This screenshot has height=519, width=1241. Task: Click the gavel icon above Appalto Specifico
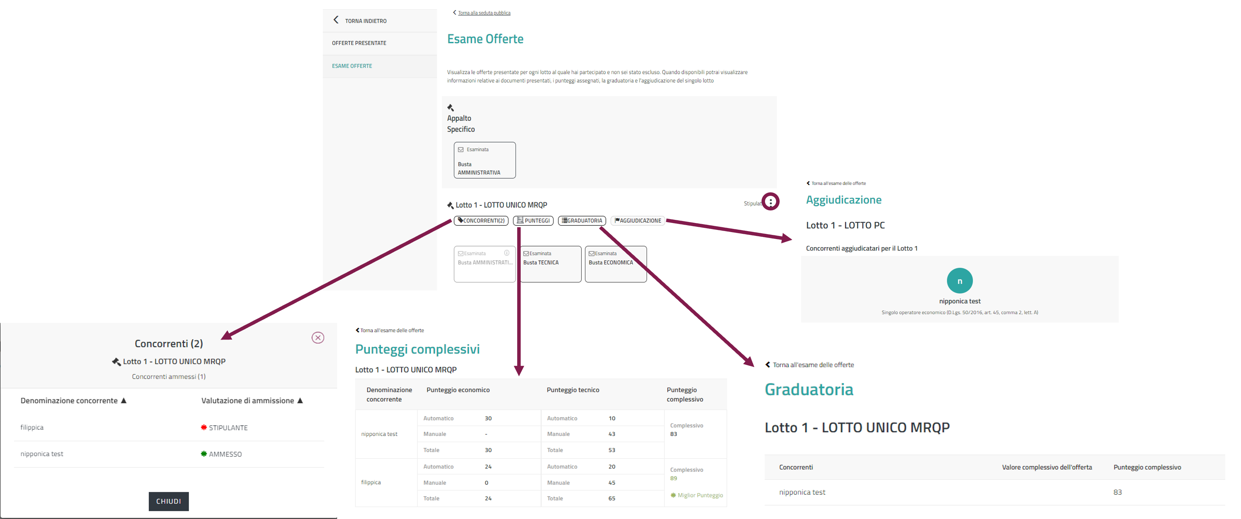click(451, 107)
